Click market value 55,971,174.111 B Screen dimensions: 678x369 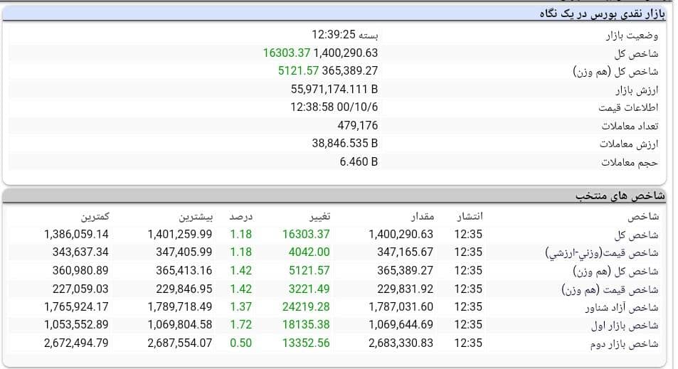(x=334, y=89)
